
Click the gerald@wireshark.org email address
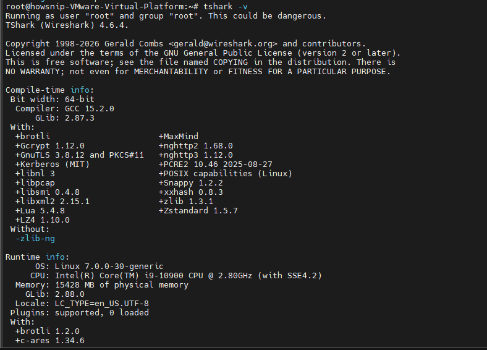tap(222, 44)
